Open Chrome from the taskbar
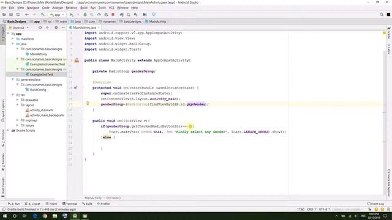 [x=45, y=216]
